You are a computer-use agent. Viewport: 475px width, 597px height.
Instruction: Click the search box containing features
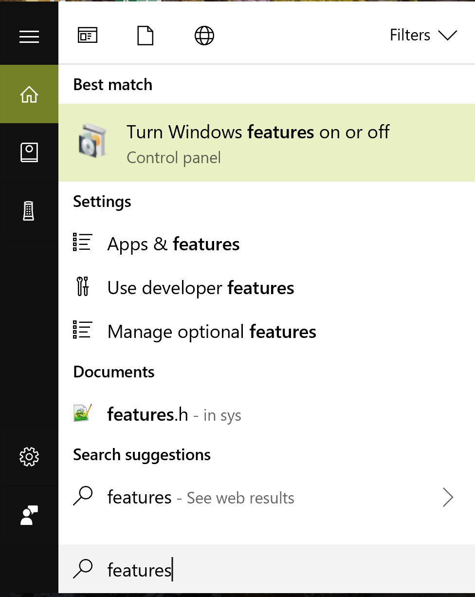pos(267,569)
